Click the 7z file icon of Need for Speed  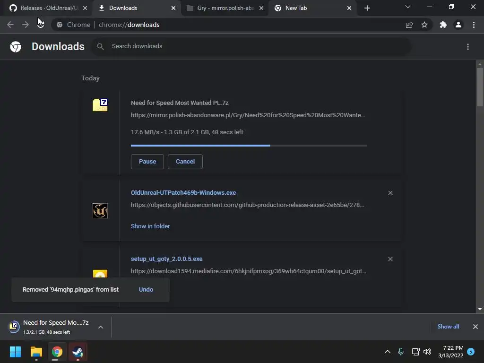pyautogui.click(x=100, y=105)
